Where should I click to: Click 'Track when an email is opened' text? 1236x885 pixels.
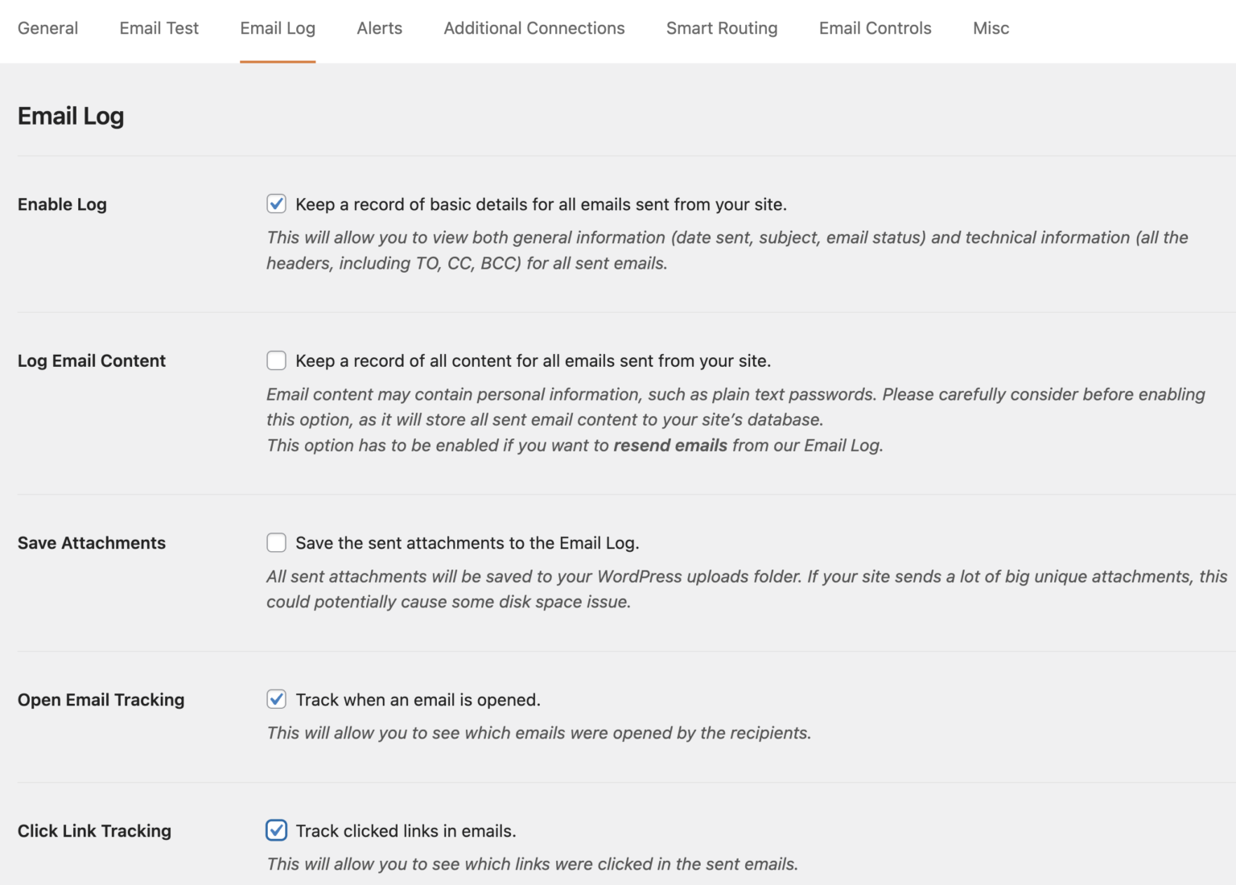tap(418, 700)
